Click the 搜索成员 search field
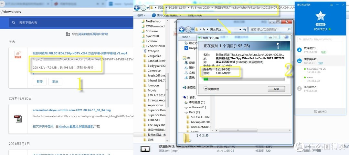Viewport: 349px width, 155px height. point(320,39)
